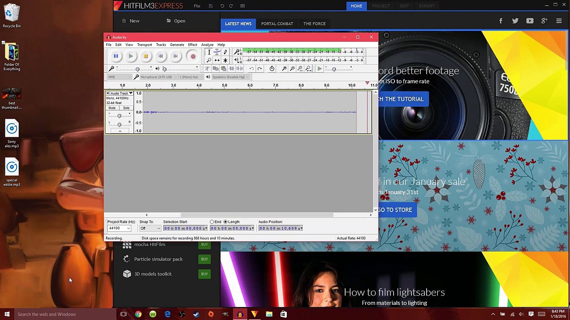Click the Fit Selection zoom icon
The image size is (570, 320).
coord(300,68)
